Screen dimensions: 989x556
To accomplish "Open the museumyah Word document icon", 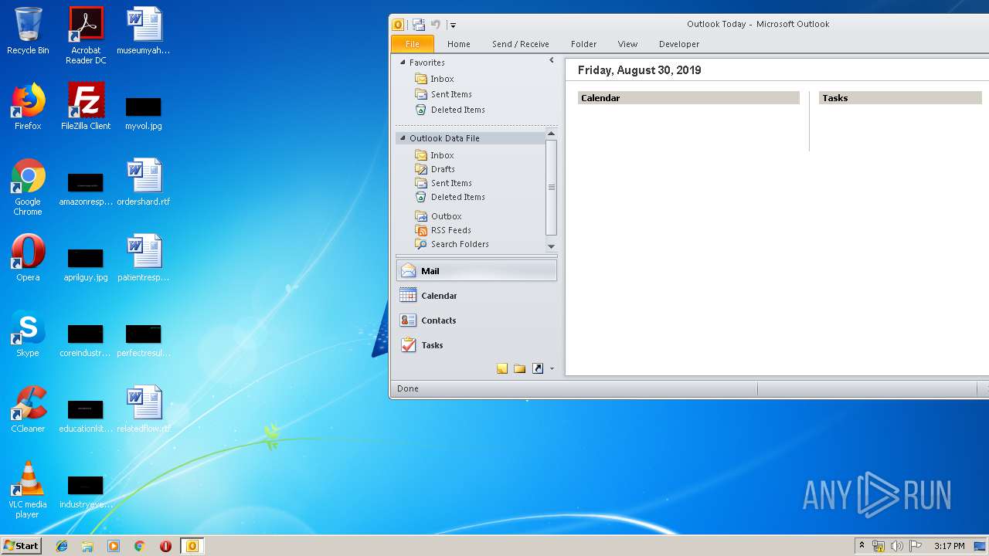I will click(144, 31).
